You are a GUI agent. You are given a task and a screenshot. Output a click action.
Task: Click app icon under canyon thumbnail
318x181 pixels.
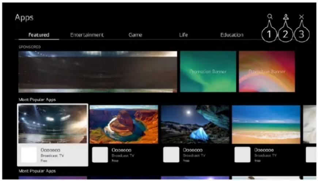(x=100, y=155)
